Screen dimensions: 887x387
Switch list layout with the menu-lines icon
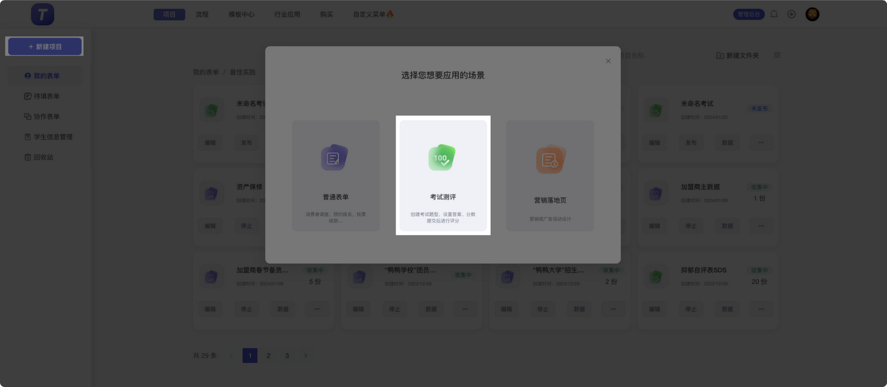tap(777, 55)
